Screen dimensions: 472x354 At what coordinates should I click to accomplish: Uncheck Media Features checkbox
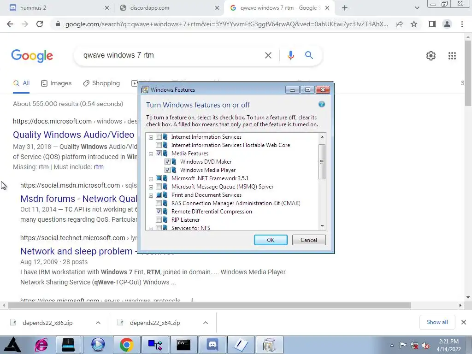(x=159, y=153)
